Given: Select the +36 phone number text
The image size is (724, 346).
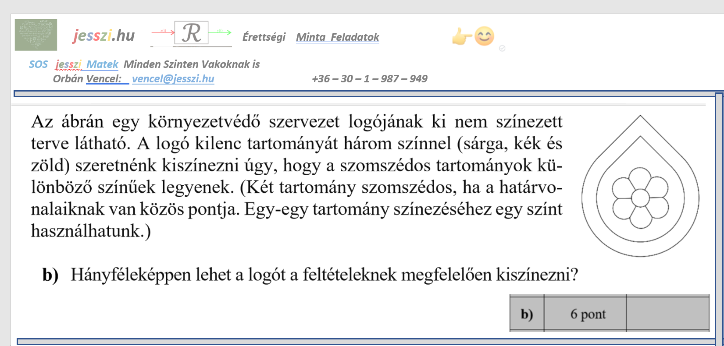Looking at the screenshot, I should point(369,79).
